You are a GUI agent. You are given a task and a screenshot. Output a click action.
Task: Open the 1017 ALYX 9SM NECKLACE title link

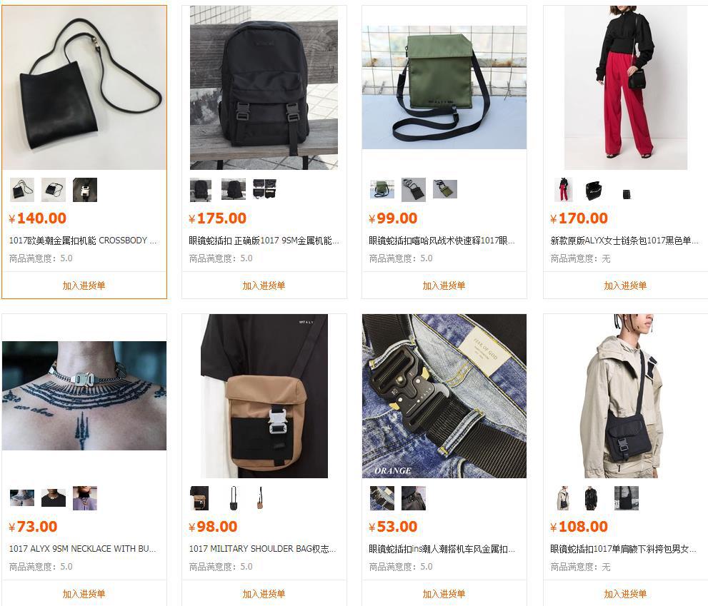click(83, 549)
